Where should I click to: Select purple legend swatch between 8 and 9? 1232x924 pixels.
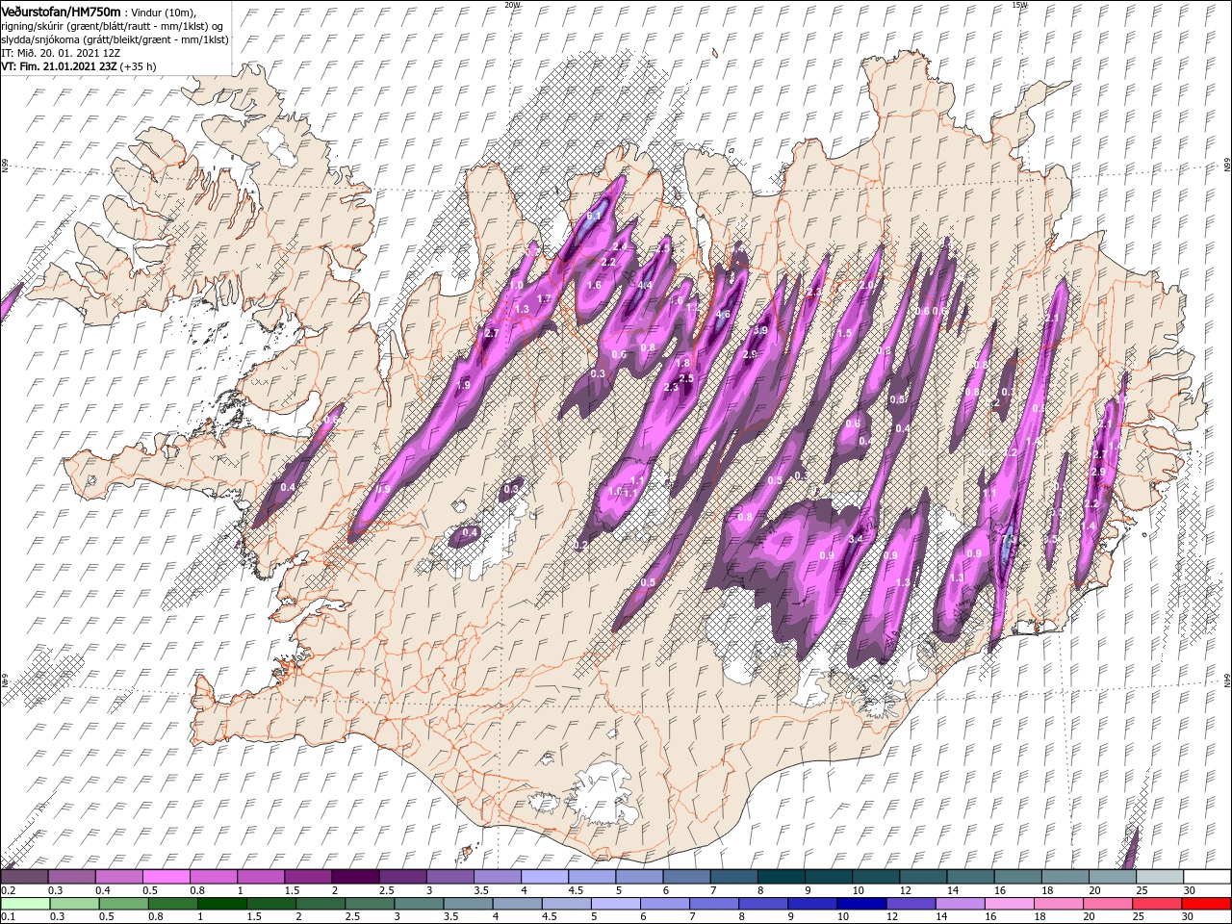pos(782,876)
